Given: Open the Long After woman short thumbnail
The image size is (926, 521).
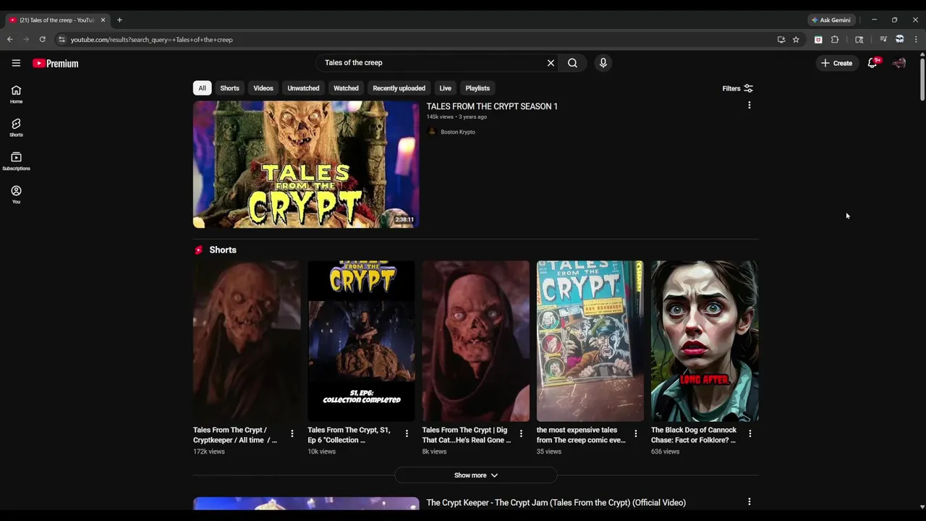Looking at the screenshot, I should click(x=705, y=341).
